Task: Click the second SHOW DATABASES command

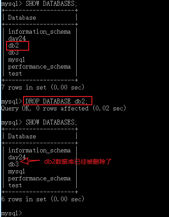Action: point(51,122)
